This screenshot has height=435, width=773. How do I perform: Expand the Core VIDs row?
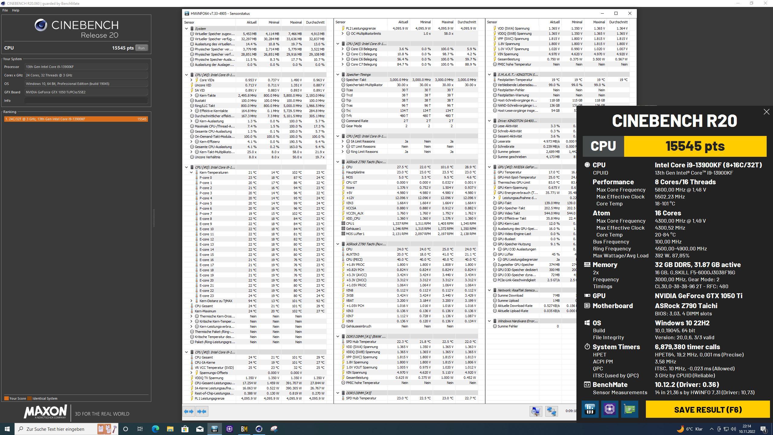click(191, 80)
